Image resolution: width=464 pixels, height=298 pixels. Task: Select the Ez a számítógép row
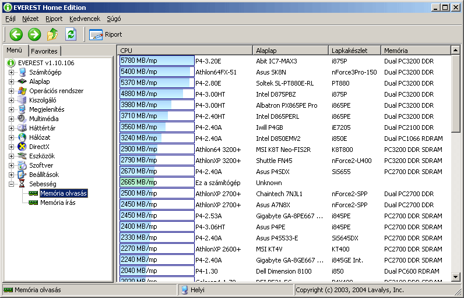(284, 183)
